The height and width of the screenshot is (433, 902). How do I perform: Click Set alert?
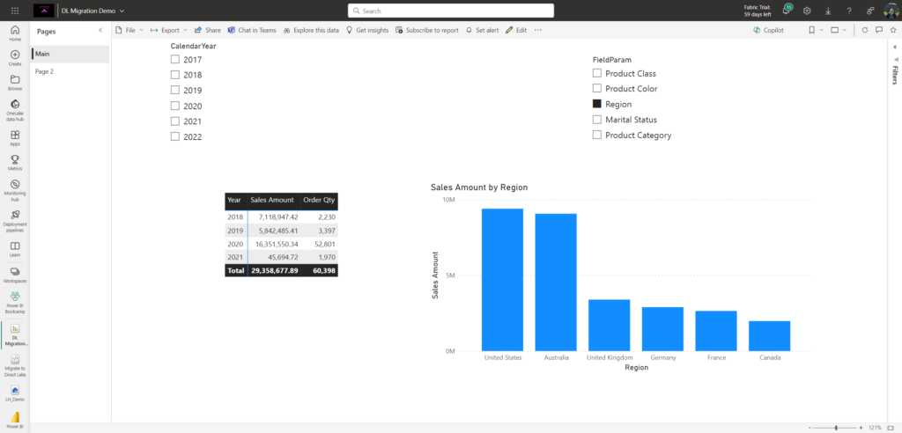pyautogui.click(x=482, y=30)
